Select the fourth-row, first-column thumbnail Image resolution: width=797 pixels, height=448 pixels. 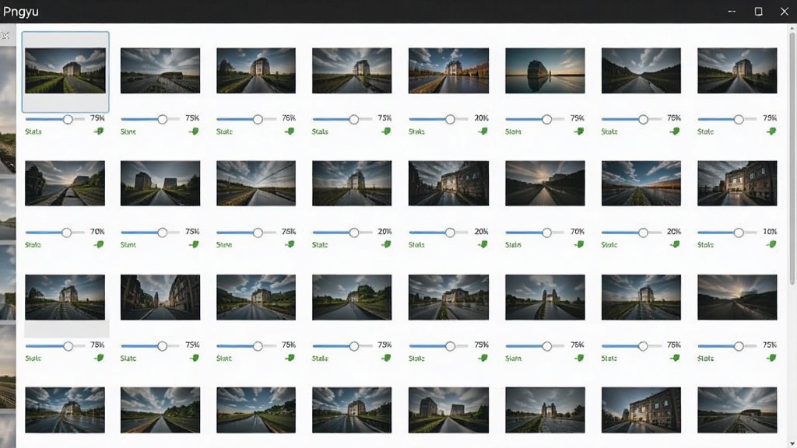coord(65,410)
